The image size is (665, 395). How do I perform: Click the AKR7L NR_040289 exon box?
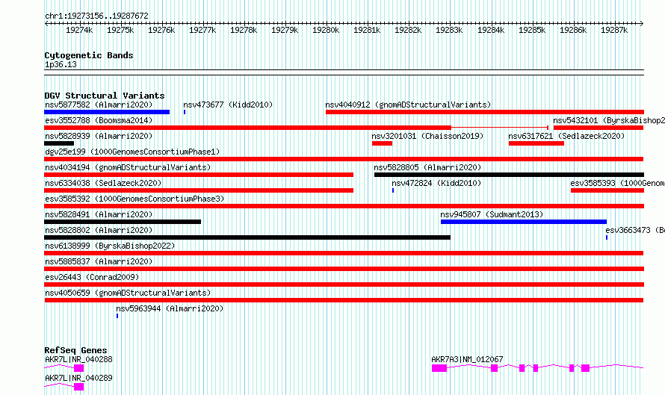point(79,387)
